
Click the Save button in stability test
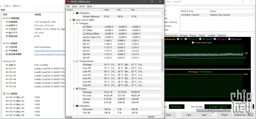tap(204, 115)
